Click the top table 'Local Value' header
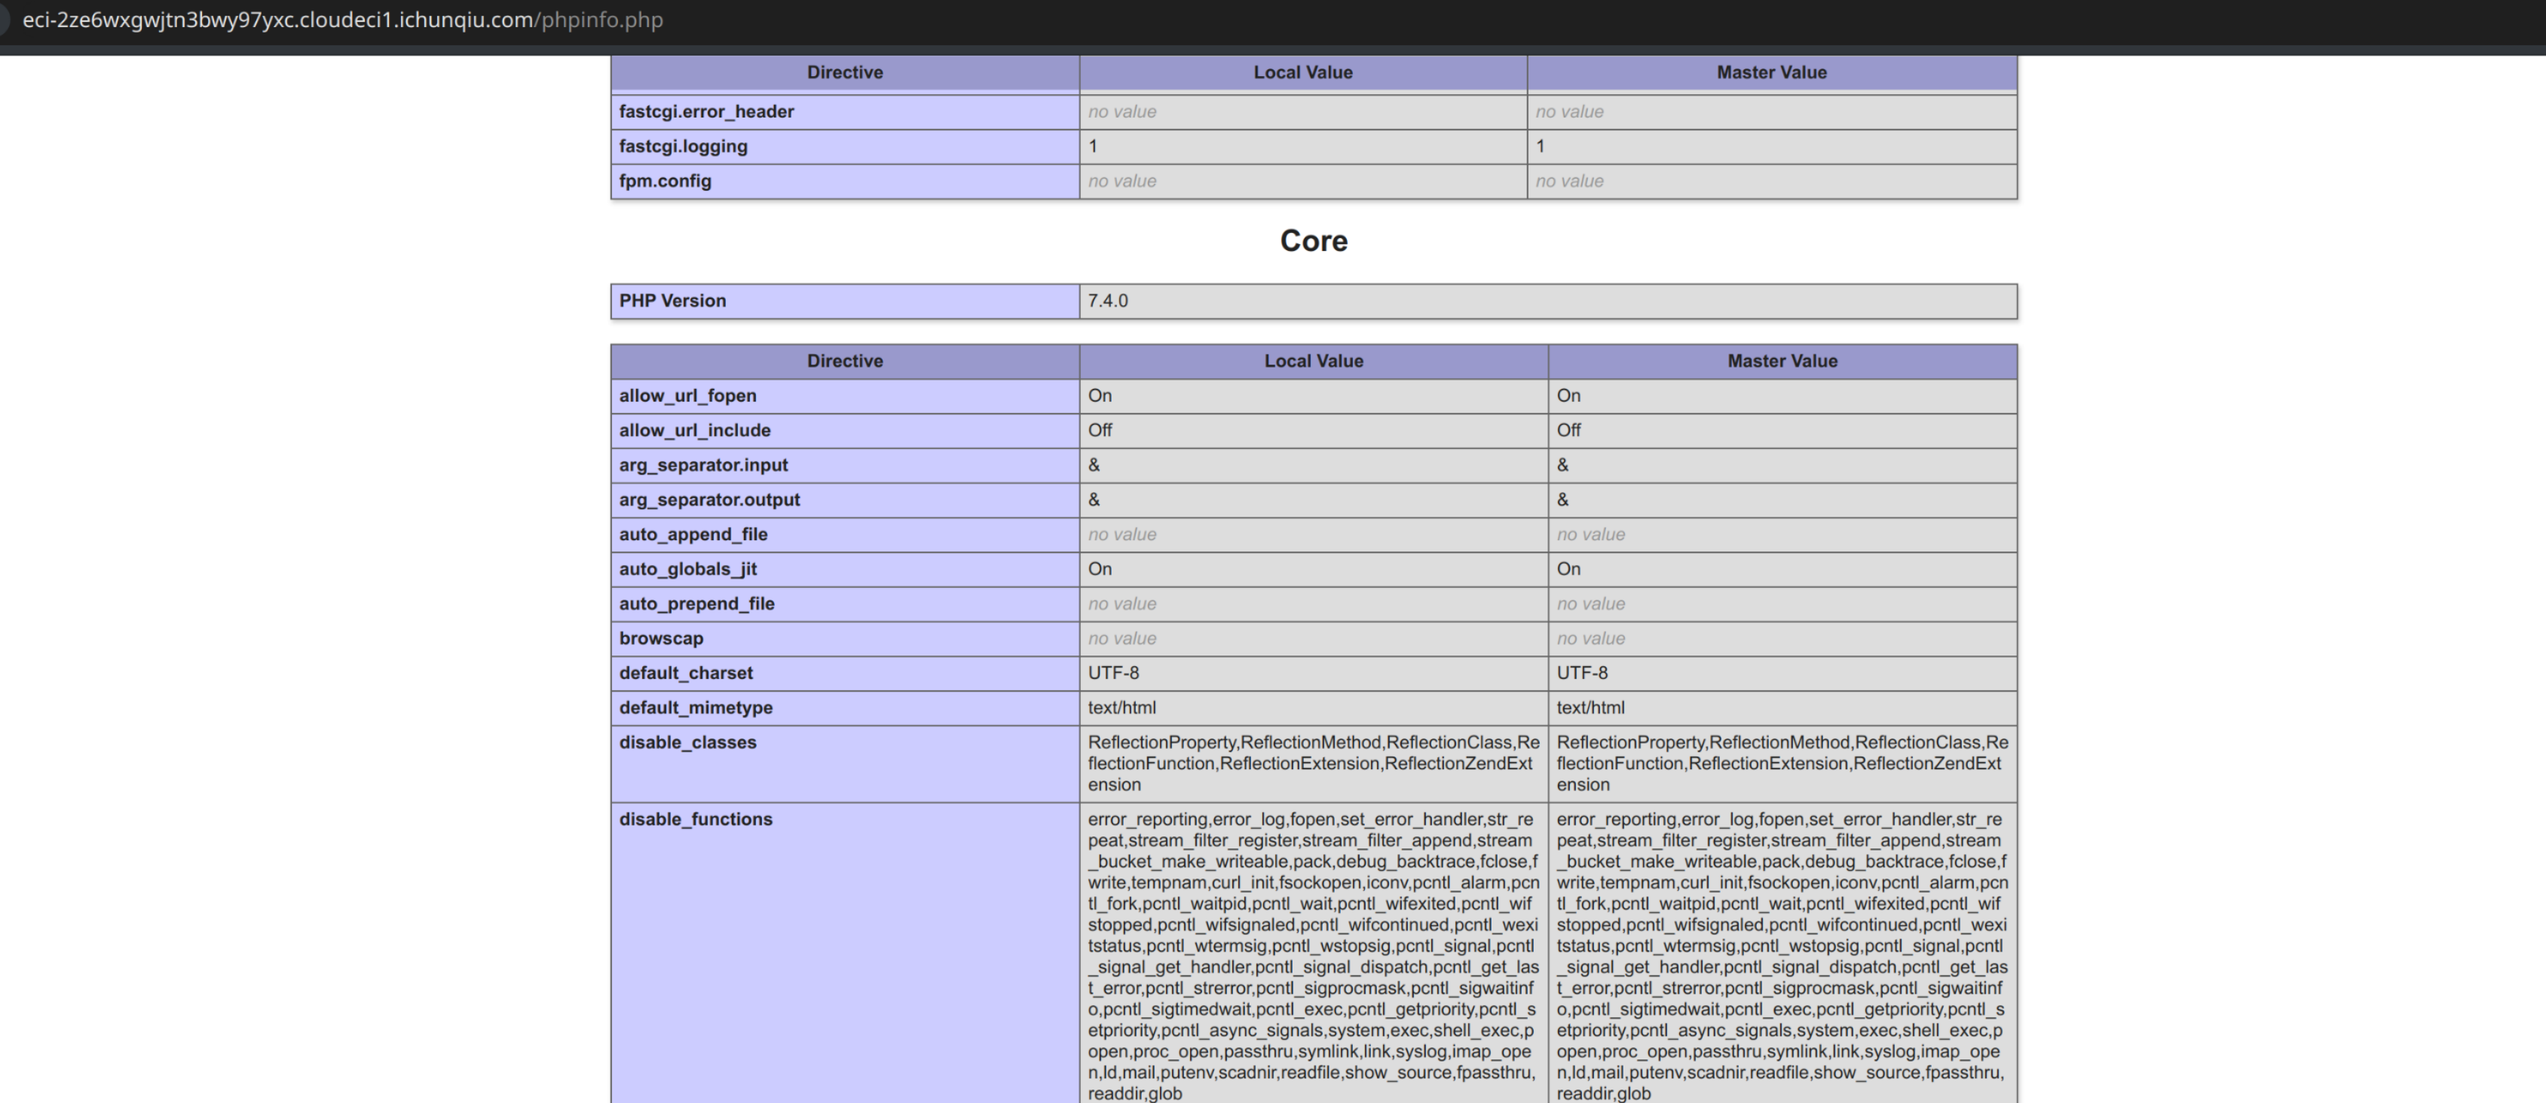This screenshot has width=2546, height=1103. 1302,72
